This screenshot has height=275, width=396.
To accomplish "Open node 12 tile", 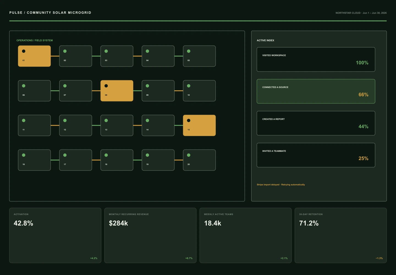I will click(x=76, y=125).
